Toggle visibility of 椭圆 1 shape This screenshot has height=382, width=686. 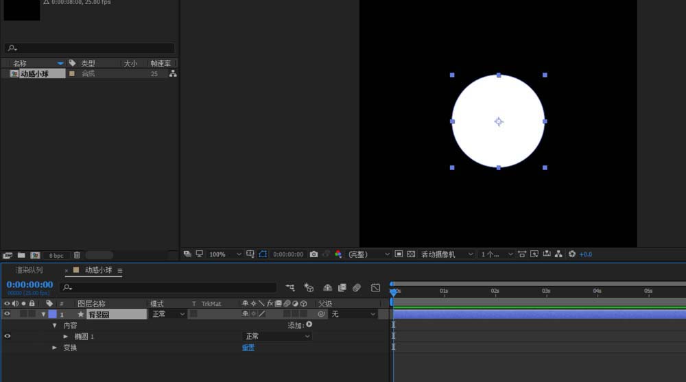[x=8, y=336]
